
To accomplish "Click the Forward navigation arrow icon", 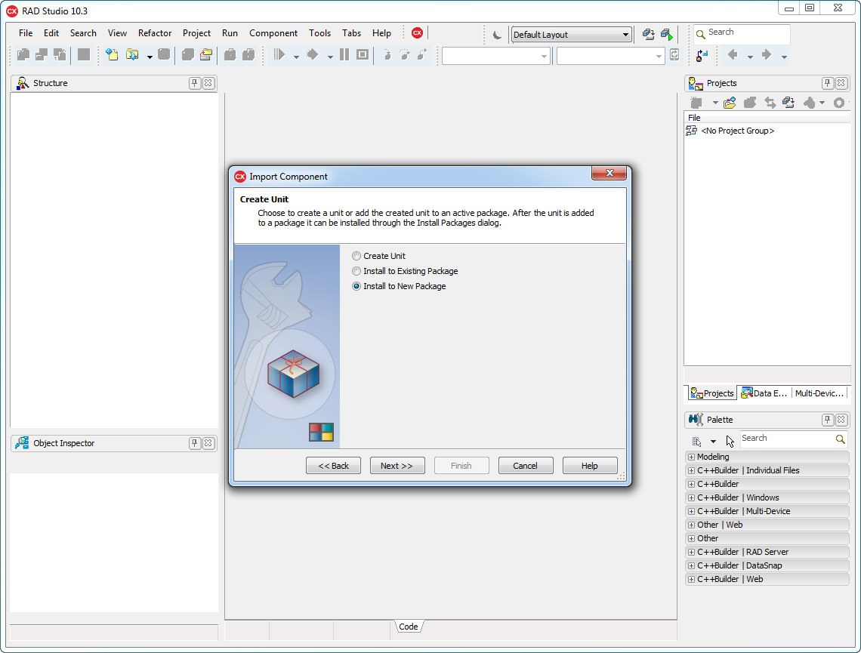I will [767, 55].
